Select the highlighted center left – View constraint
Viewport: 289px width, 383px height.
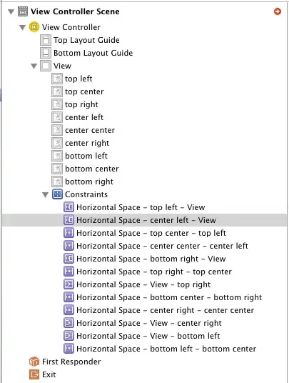point(144,220)
